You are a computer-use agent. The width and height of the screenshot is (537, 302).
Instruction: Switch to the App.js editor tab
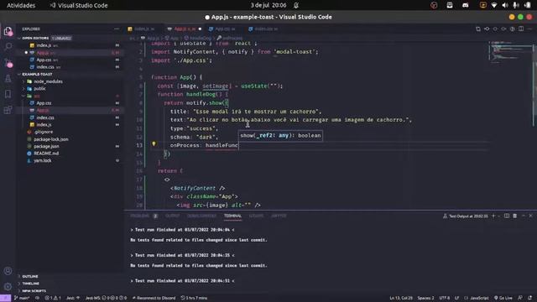(185, 29)
